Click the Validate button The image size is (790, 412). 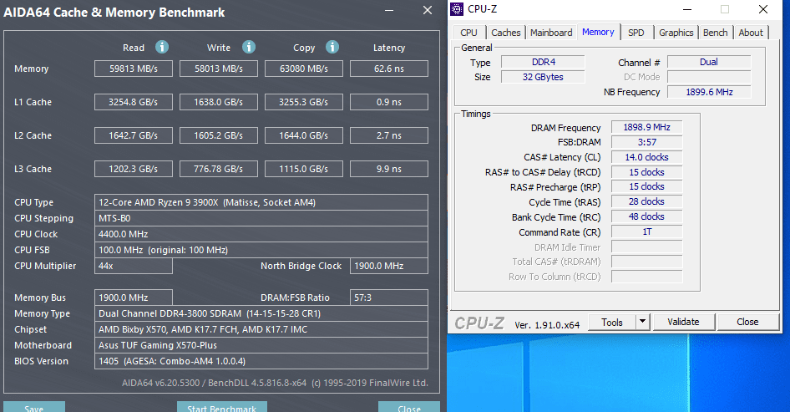(683, 322)
